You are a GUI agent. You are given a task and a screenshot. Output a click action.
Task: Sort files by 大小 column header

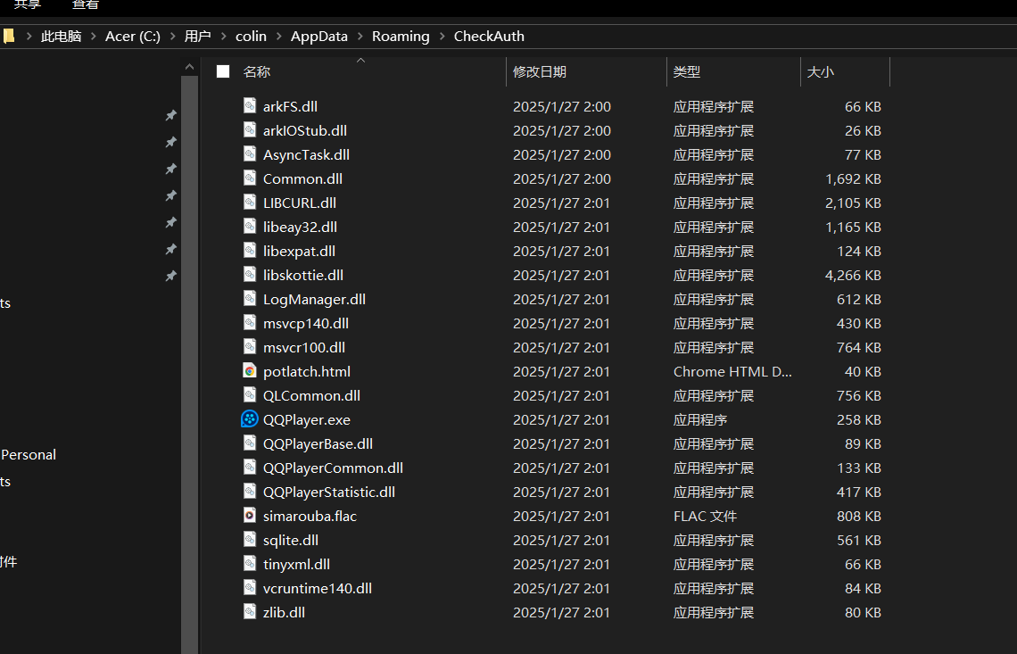coord(820,71)
